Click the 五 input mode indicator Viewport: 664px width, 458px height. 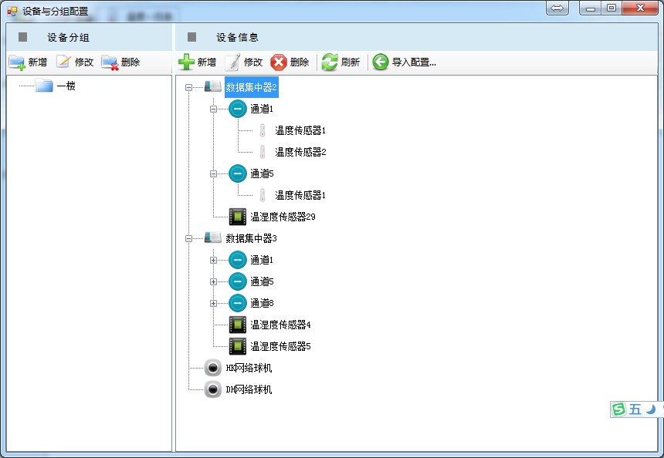pos(635,409)
